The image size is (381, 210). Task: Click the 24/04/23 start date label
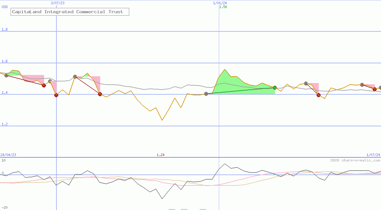[x=8, y=155]
